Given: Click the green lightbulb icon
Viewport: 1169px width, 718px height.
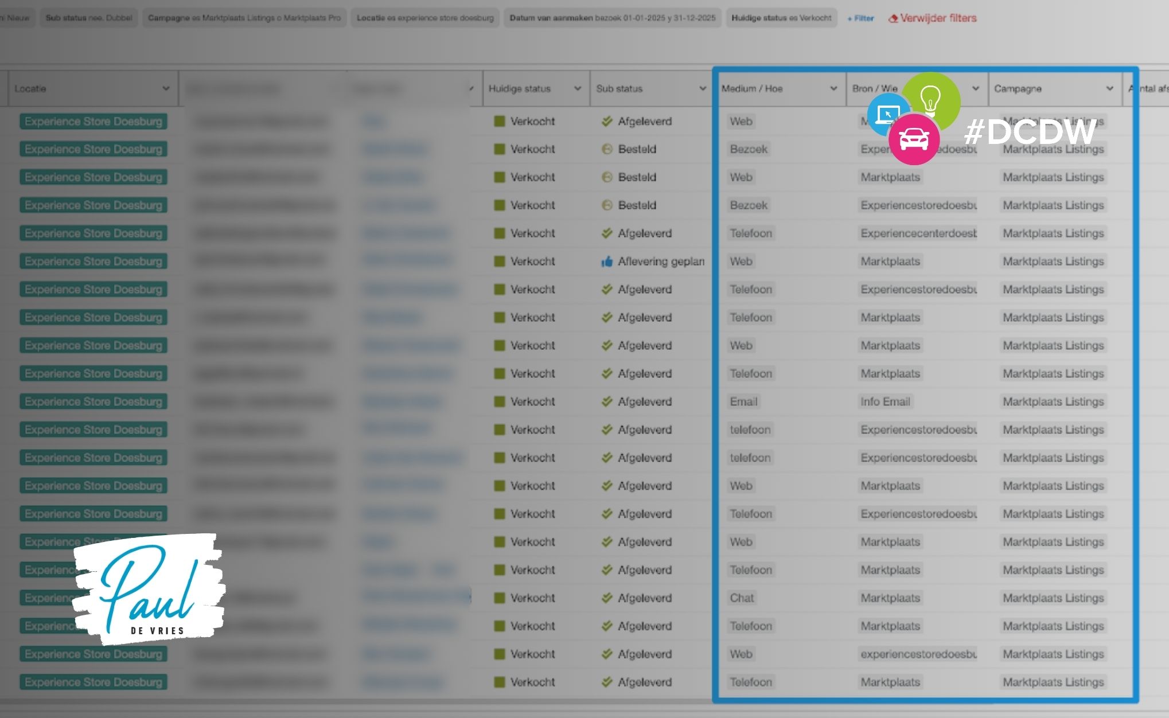Looking at the screenshot, I should [931, 99].
